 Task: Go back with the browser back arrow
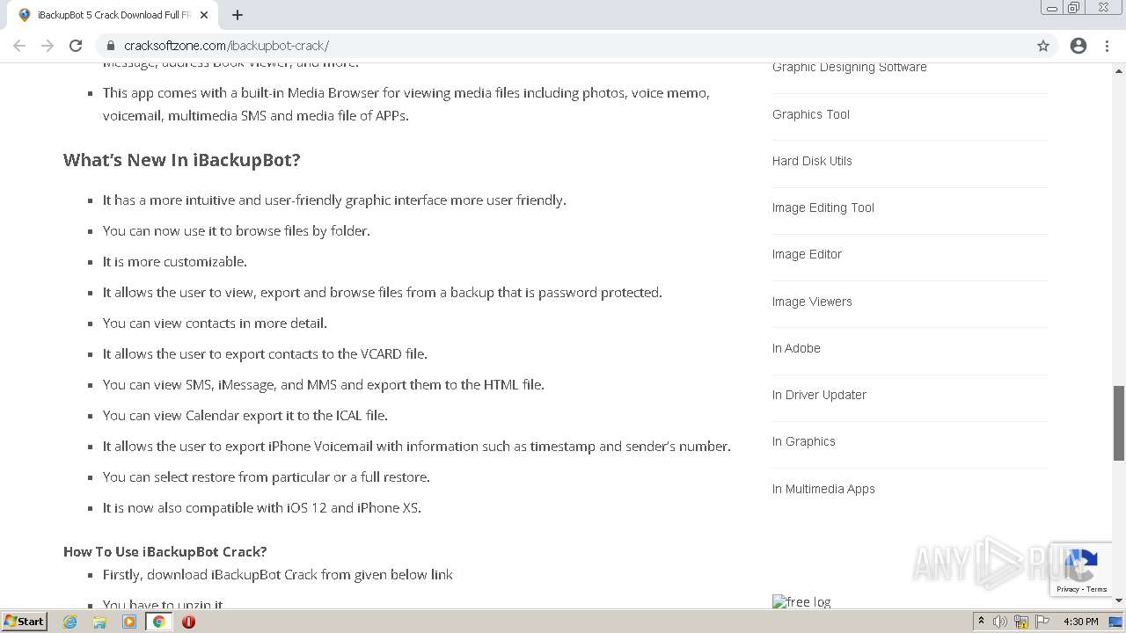click(x=19, y=46)
